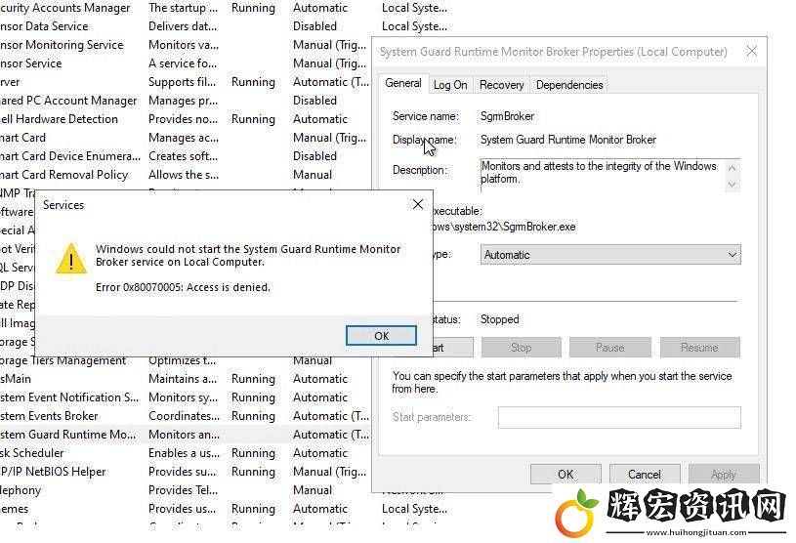Click 'Coordinates...' description cell
The height and width of the screenshot is (543, 796).
pos(184,416)
